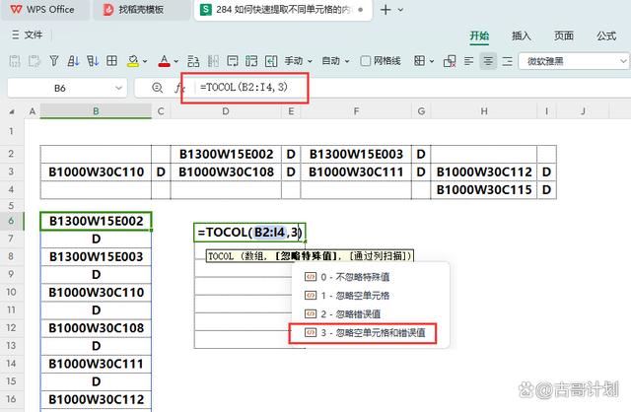
Task: Click the 忽略特殊值 argument in the tooltip
Action: [309, 256]
